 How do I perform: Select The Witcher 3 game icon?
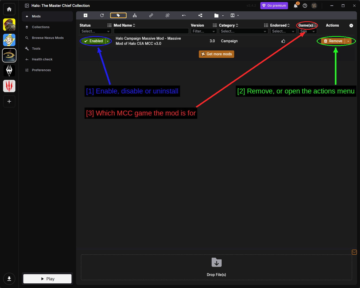point(9,86)
